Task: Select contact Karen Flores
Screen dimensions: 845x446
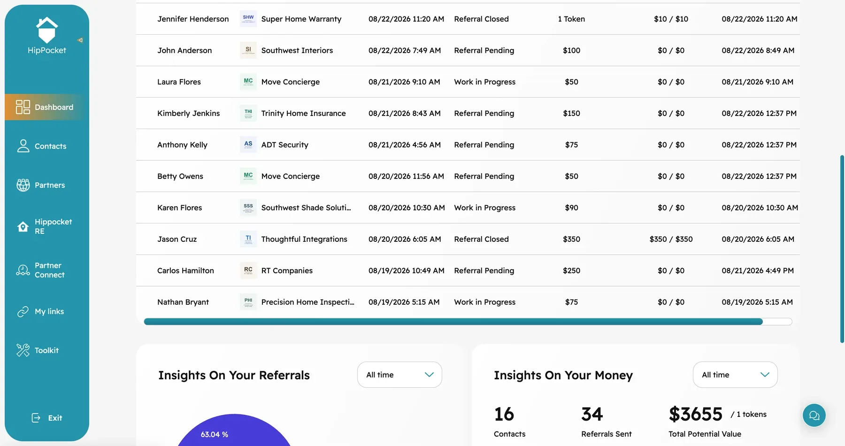Action: (179, 208)
